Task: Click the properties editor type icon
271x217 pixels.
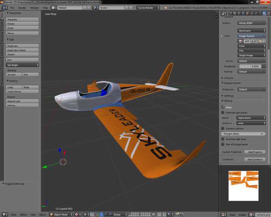Action: pos(224,13)
